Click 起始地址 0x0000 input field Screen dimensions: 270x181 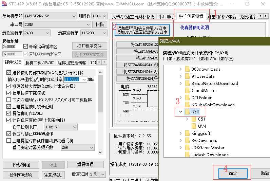[x=12, y=47]
